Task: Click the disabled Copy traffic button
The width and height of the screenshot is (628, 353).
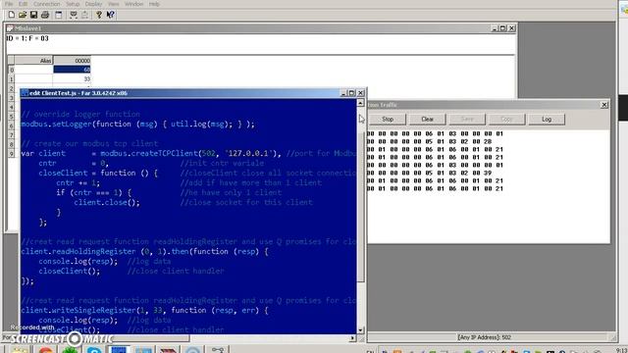Action: (x=506, y=120)
